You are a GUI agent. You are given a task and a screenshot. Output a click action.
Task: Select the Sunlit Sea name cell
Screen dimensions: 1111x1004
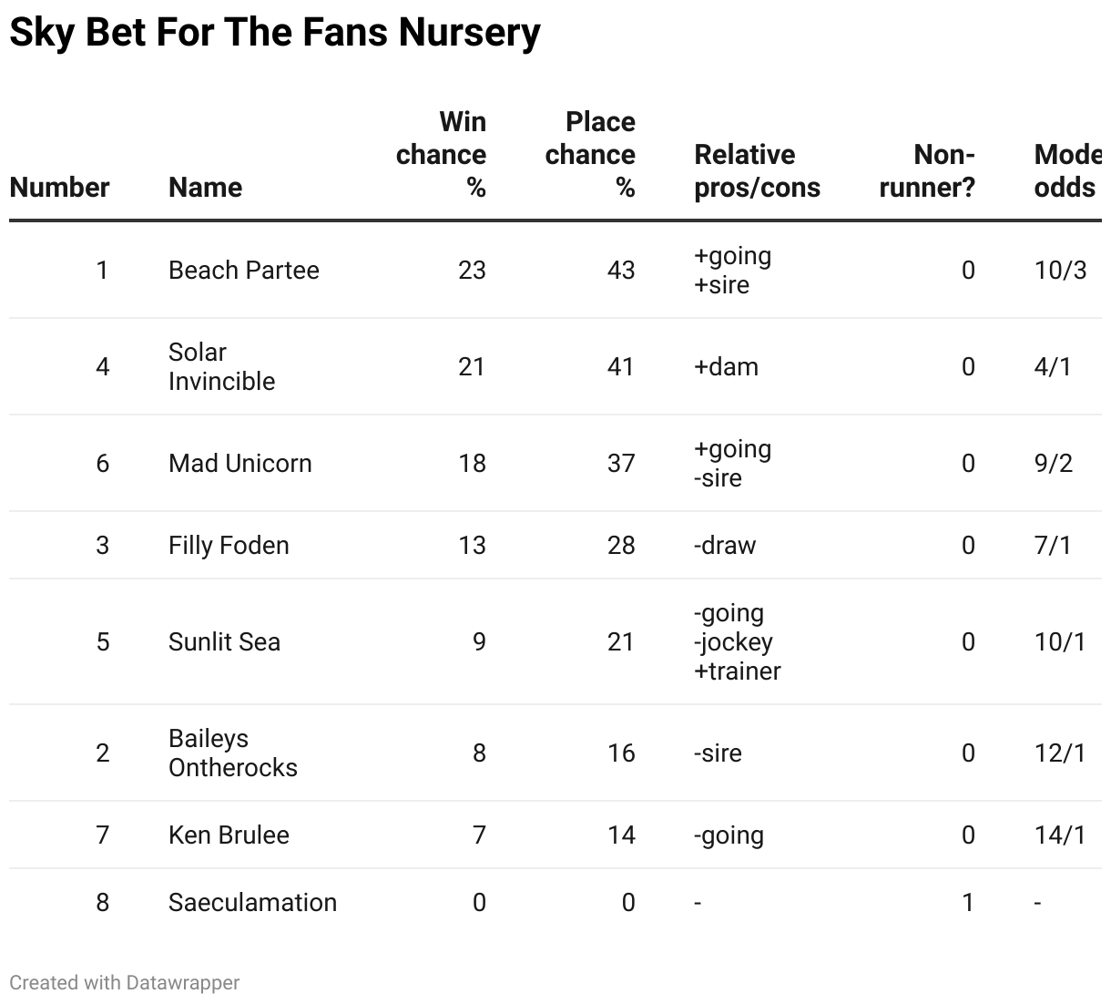(x=224, y=642)
